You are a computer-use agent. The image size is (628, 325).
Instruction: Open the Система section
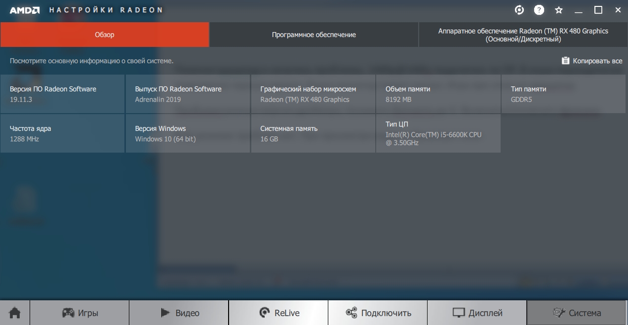[577, 313]
